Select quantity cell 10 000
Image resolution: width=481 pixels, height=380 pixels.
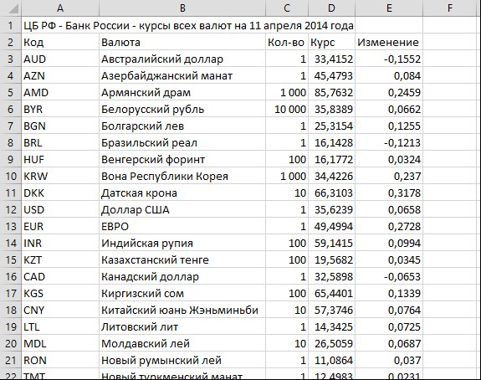point(287,110)
